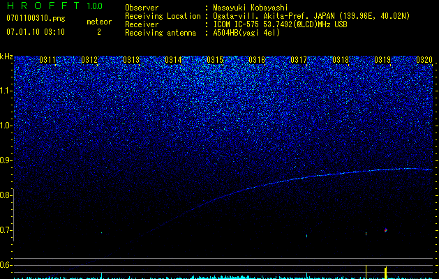The height and width of the screenshot is (279, 439).
Task: Click the 0315 time marker
Action: tap(215, 60)
